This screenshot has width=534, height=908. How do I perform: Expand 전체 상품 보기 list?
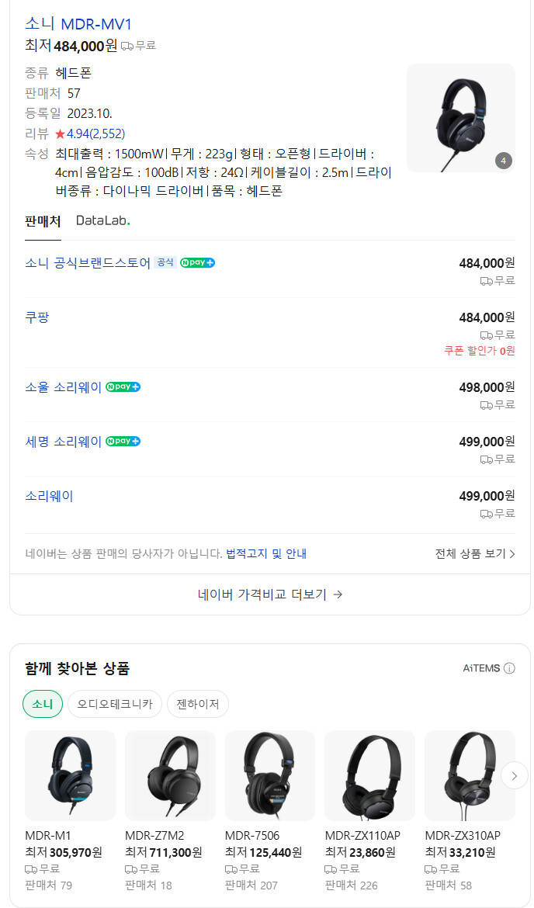[475, 553]
